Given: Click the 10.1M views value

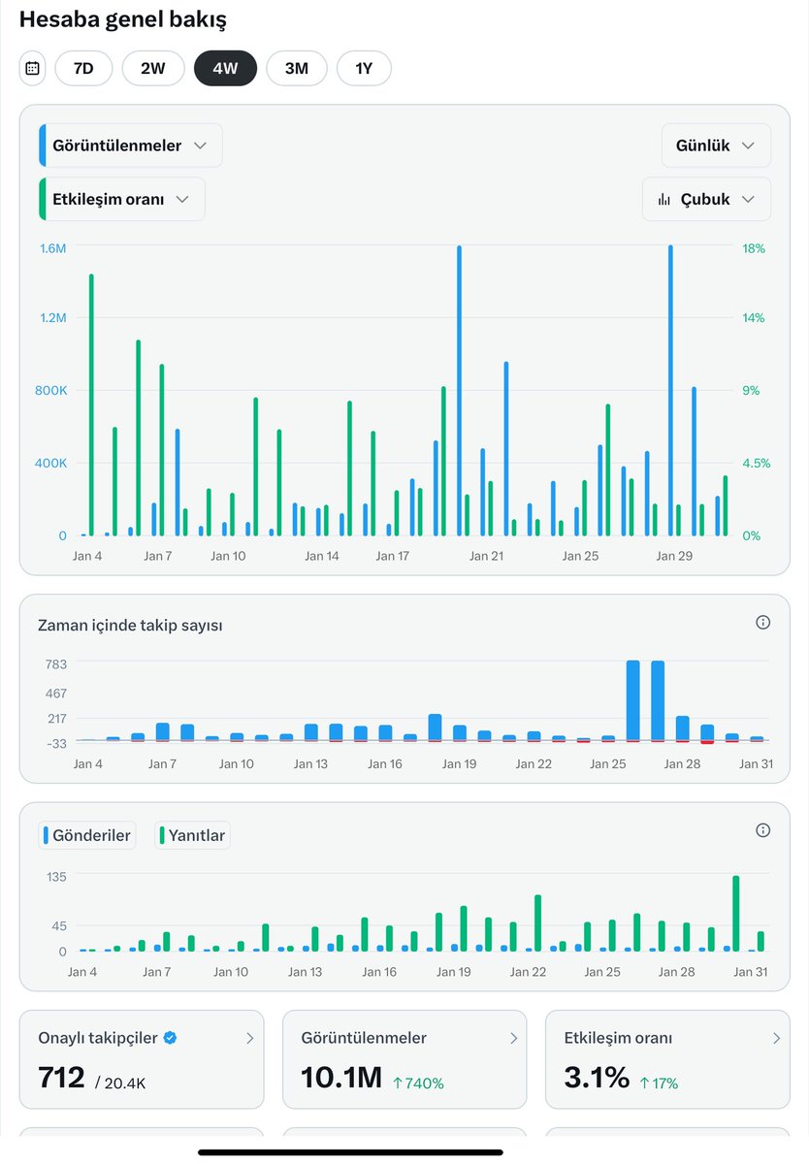Looking at the screenshot, I should 340,1078.
